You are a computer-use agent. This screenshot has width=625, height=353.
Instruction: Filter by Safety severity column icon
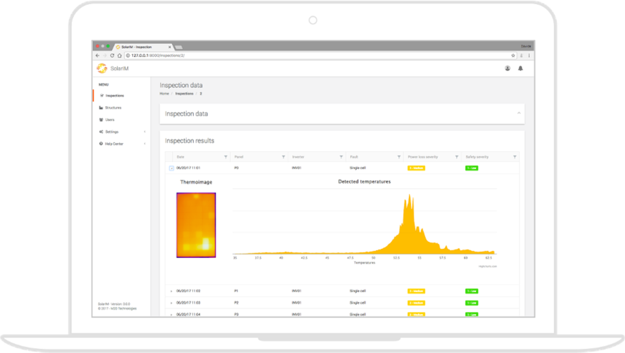(x=515, y=157)
